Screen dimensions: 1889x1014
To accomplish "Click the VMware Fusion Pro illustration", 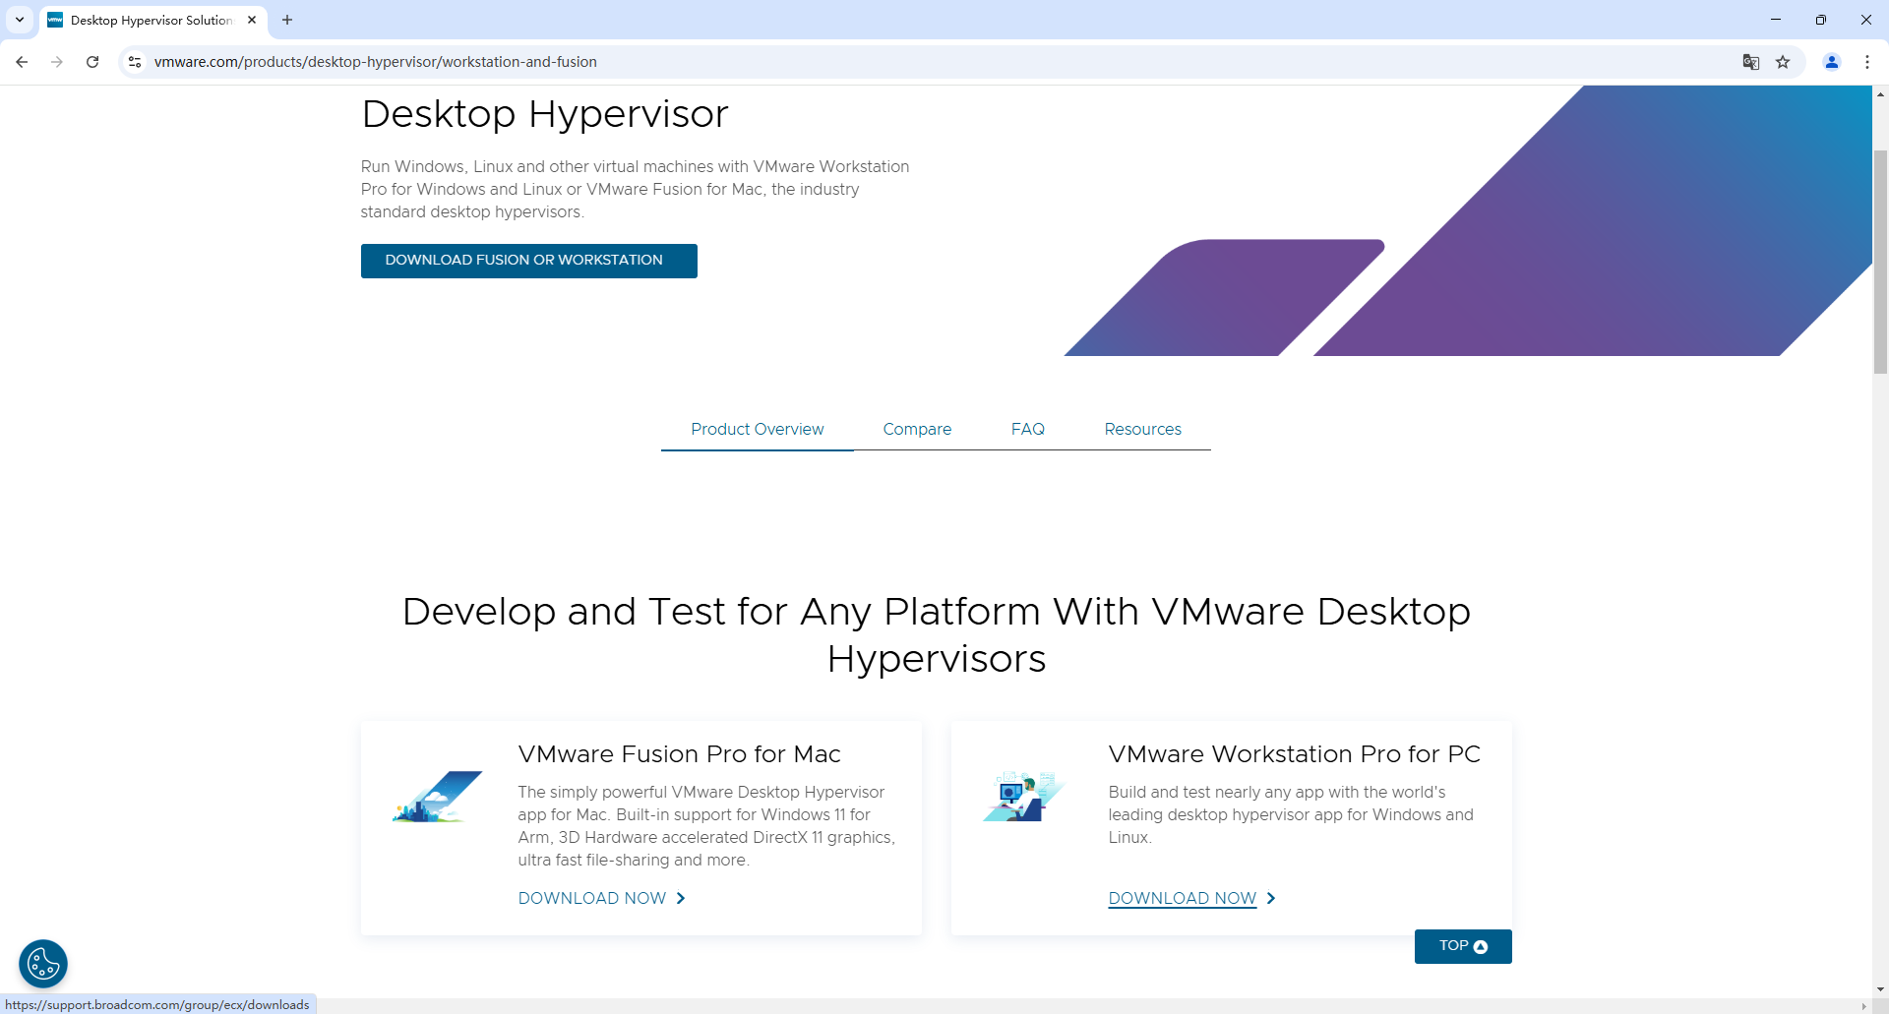I will 438,797.
